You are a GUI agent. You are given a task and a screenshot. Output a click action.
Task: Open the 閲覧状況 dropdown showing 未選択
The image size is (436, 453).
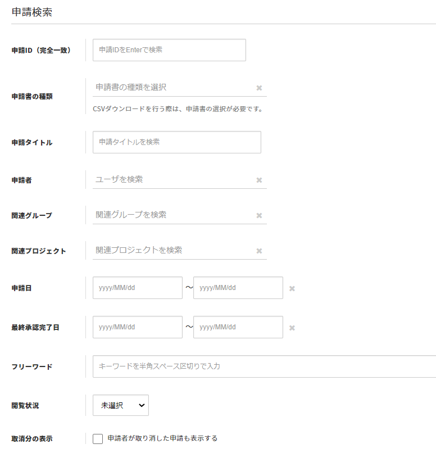coord(121,405)
